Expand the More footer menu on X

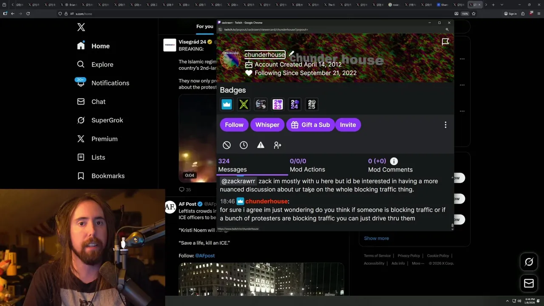pyautogui.click(x=417, y=263)
